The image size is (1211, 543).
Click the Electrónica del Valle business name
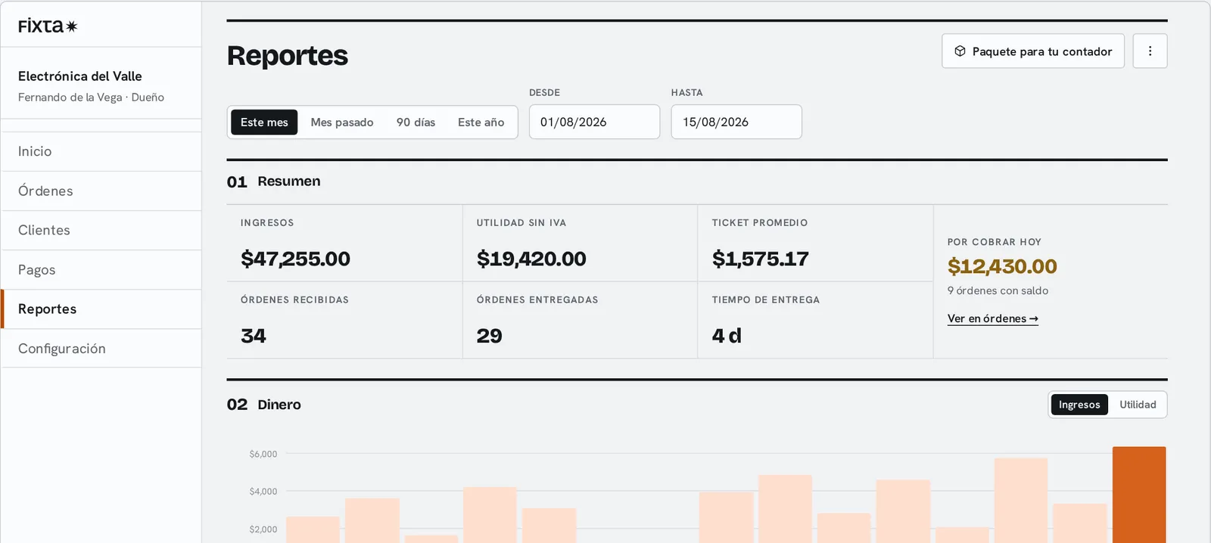click(80, 76)
